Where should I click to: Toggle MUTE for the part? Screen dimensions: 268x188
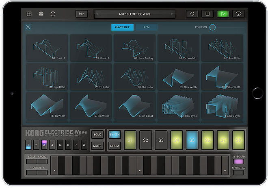pyautogui.click(x=97, y=145)
